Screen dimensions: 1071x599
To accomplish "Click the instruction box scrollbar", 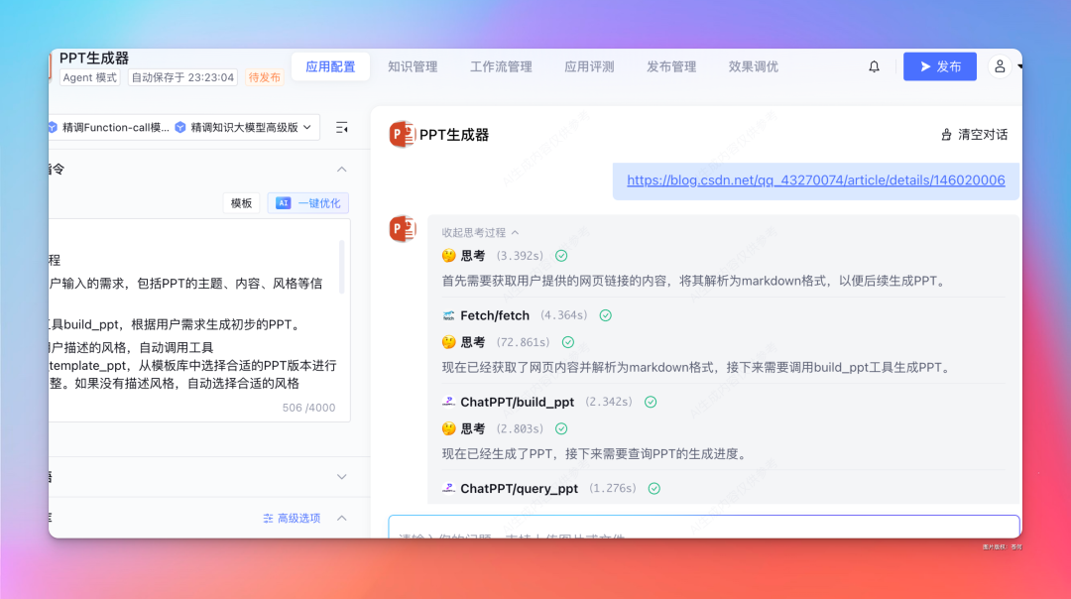I will pyautogui.click(x=341, y=267).
